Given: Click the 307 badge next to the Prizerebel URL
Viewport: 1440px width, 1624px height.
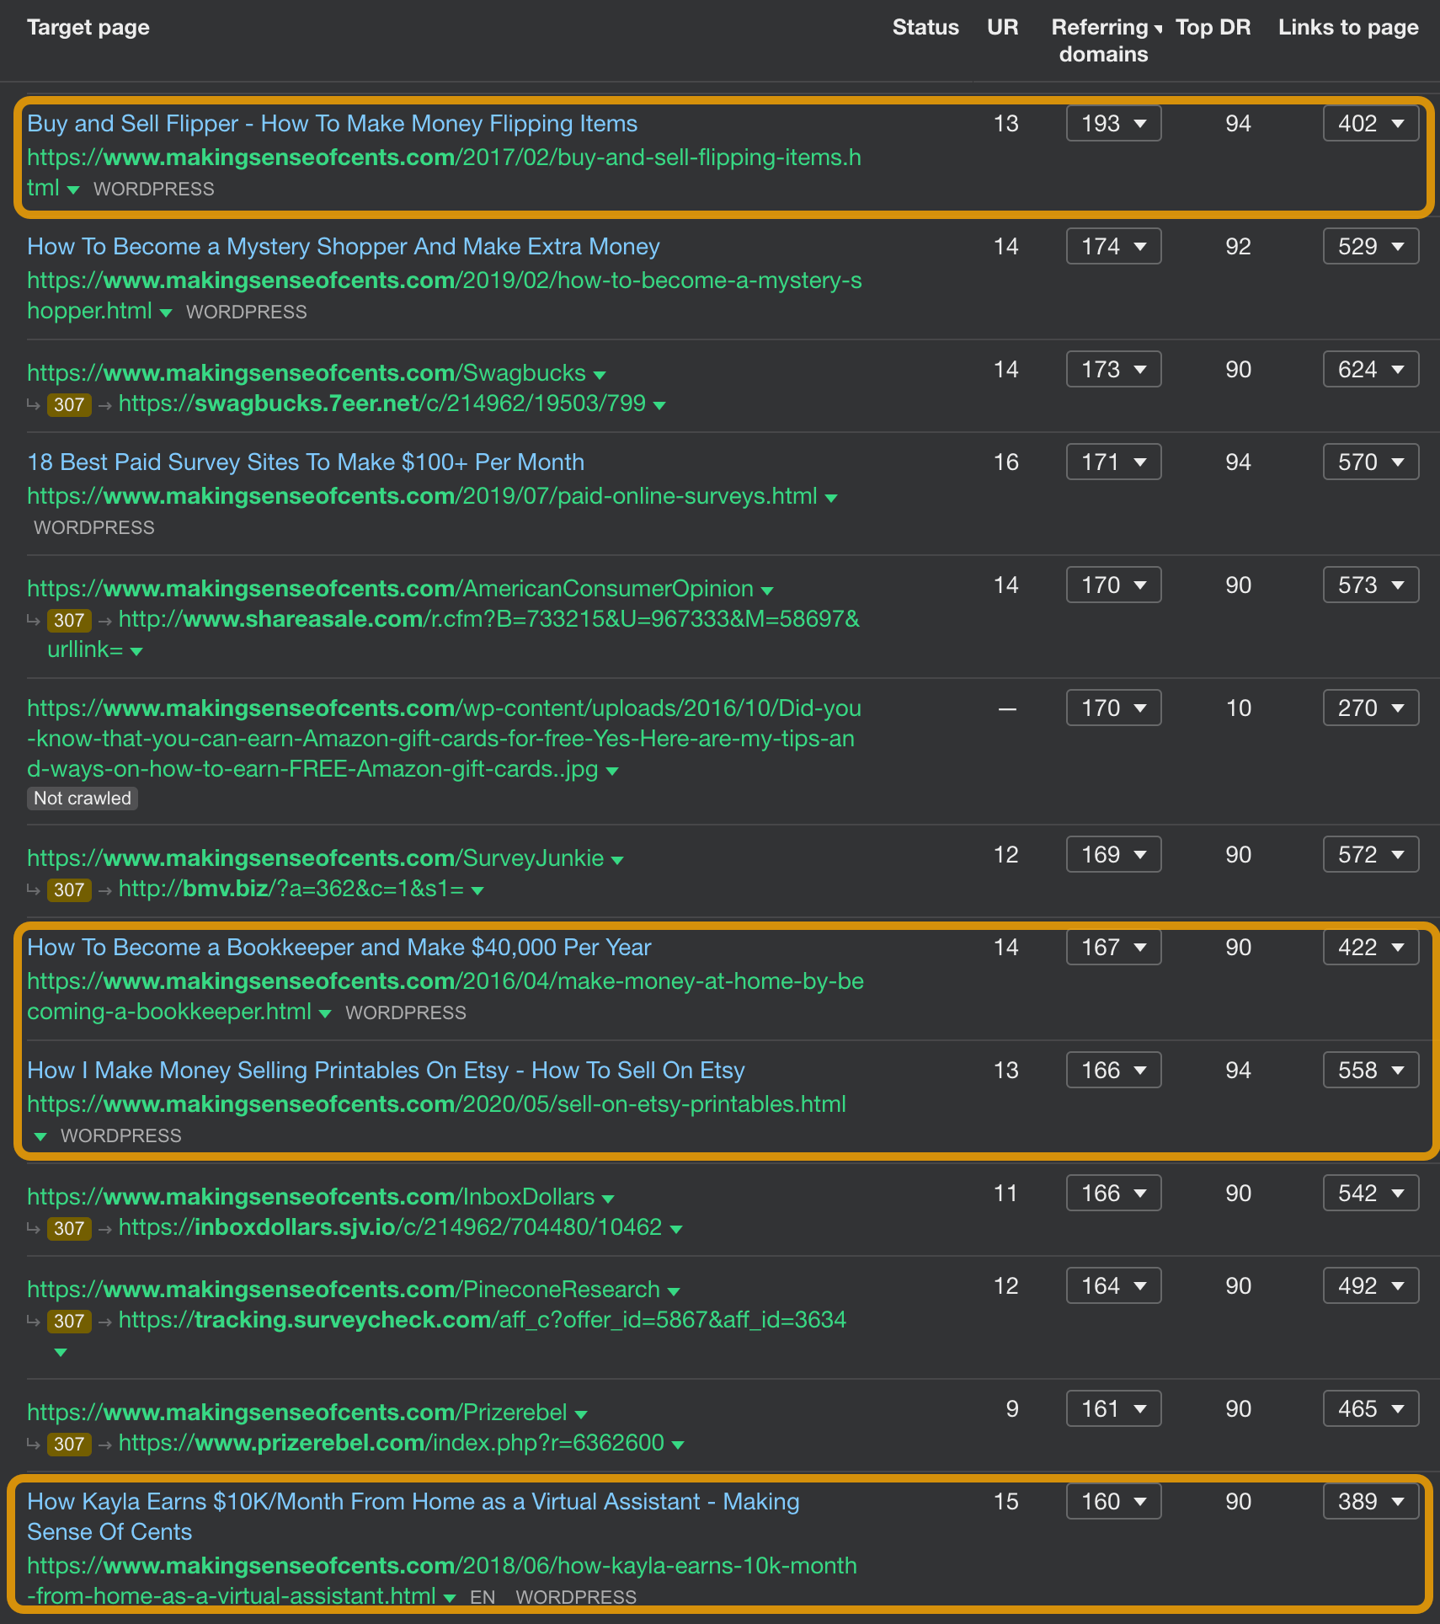Looking at the screenshot, I should point(68,1444).
